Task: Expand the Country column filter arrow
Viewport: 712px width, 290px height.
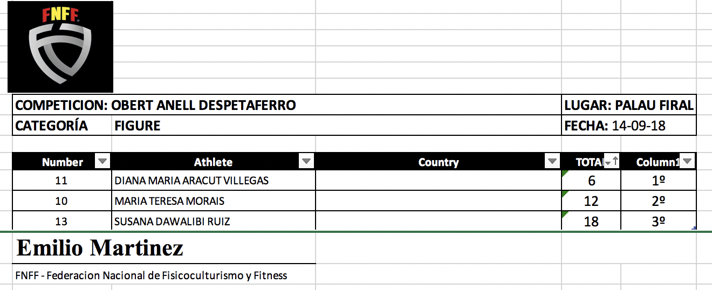Action: pos(552,162)
